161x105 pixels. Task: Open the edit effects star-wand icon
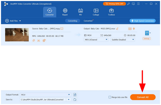pyautogui.click(x=34, y=41)
